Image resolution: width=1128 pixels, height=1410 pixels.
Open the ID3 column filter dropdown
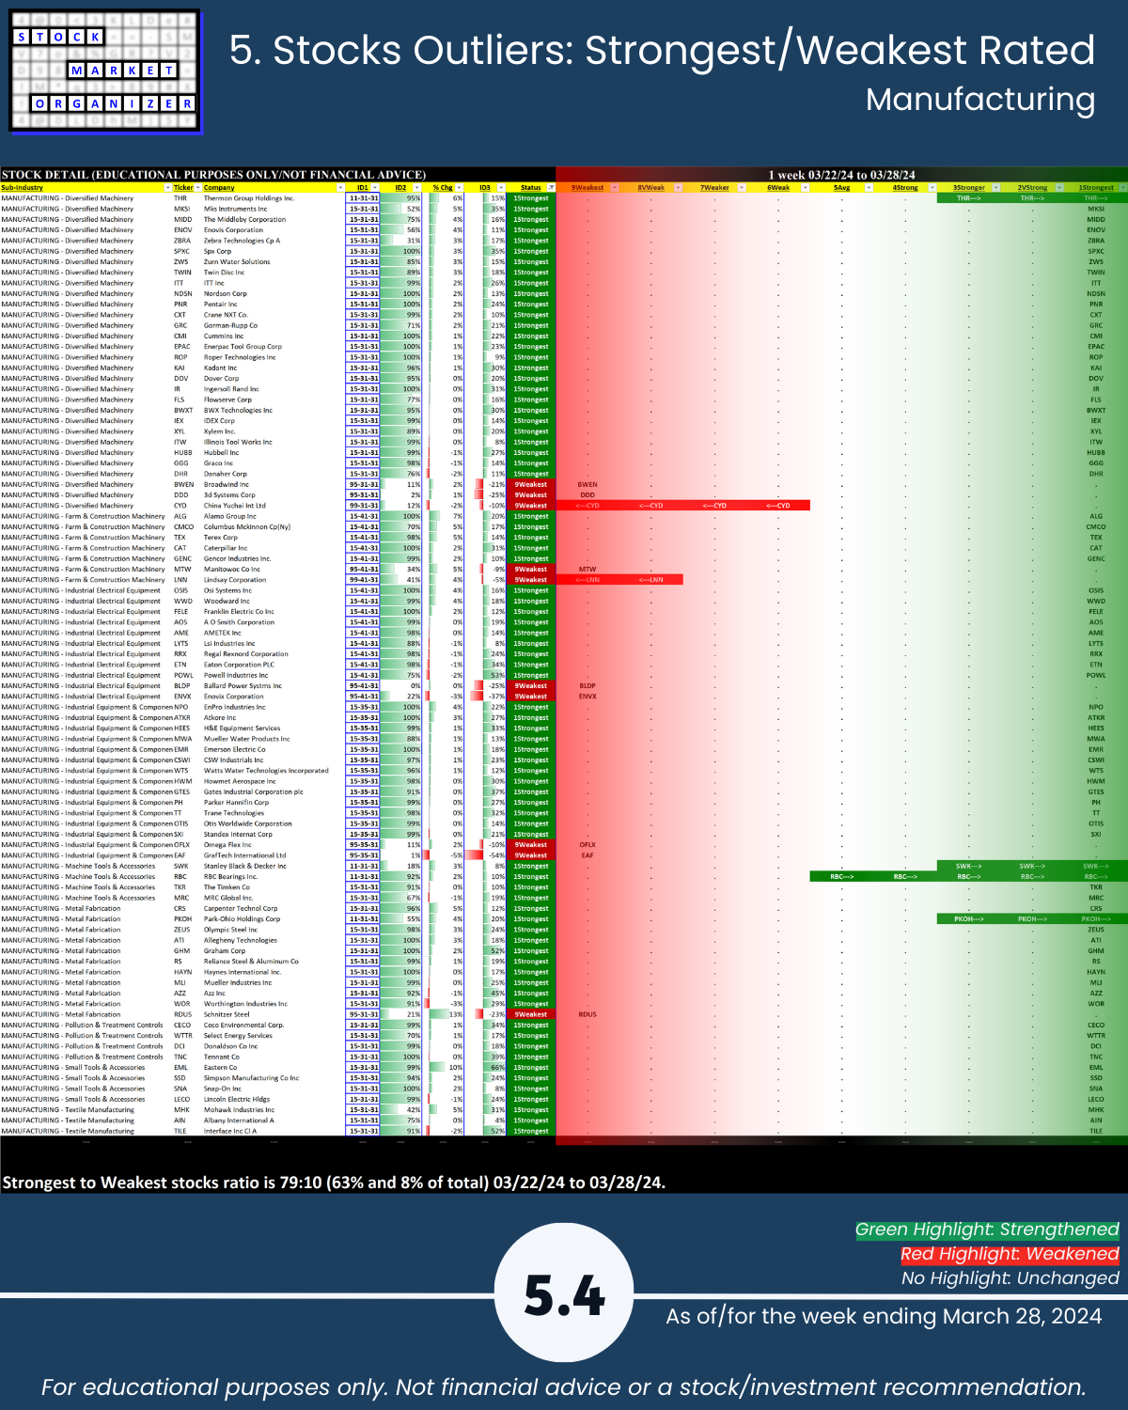(x=502, y=188)
